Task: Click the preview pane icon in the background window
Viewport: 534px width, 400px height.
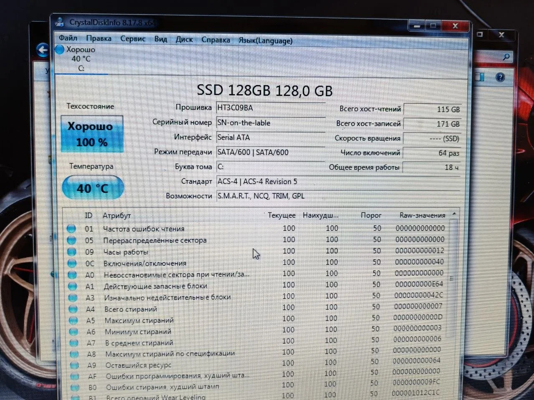Action: tap(480, 77)
